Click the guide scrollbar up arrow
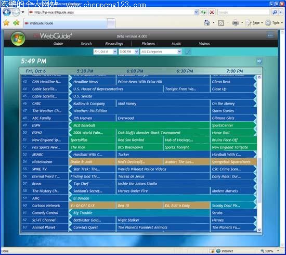The width and height of the screenshot is (286, 255). click(259, 77)
